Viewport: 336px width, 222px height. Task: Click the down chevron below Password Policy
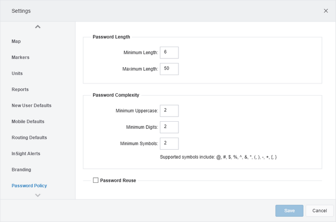(x=38, y=195)
